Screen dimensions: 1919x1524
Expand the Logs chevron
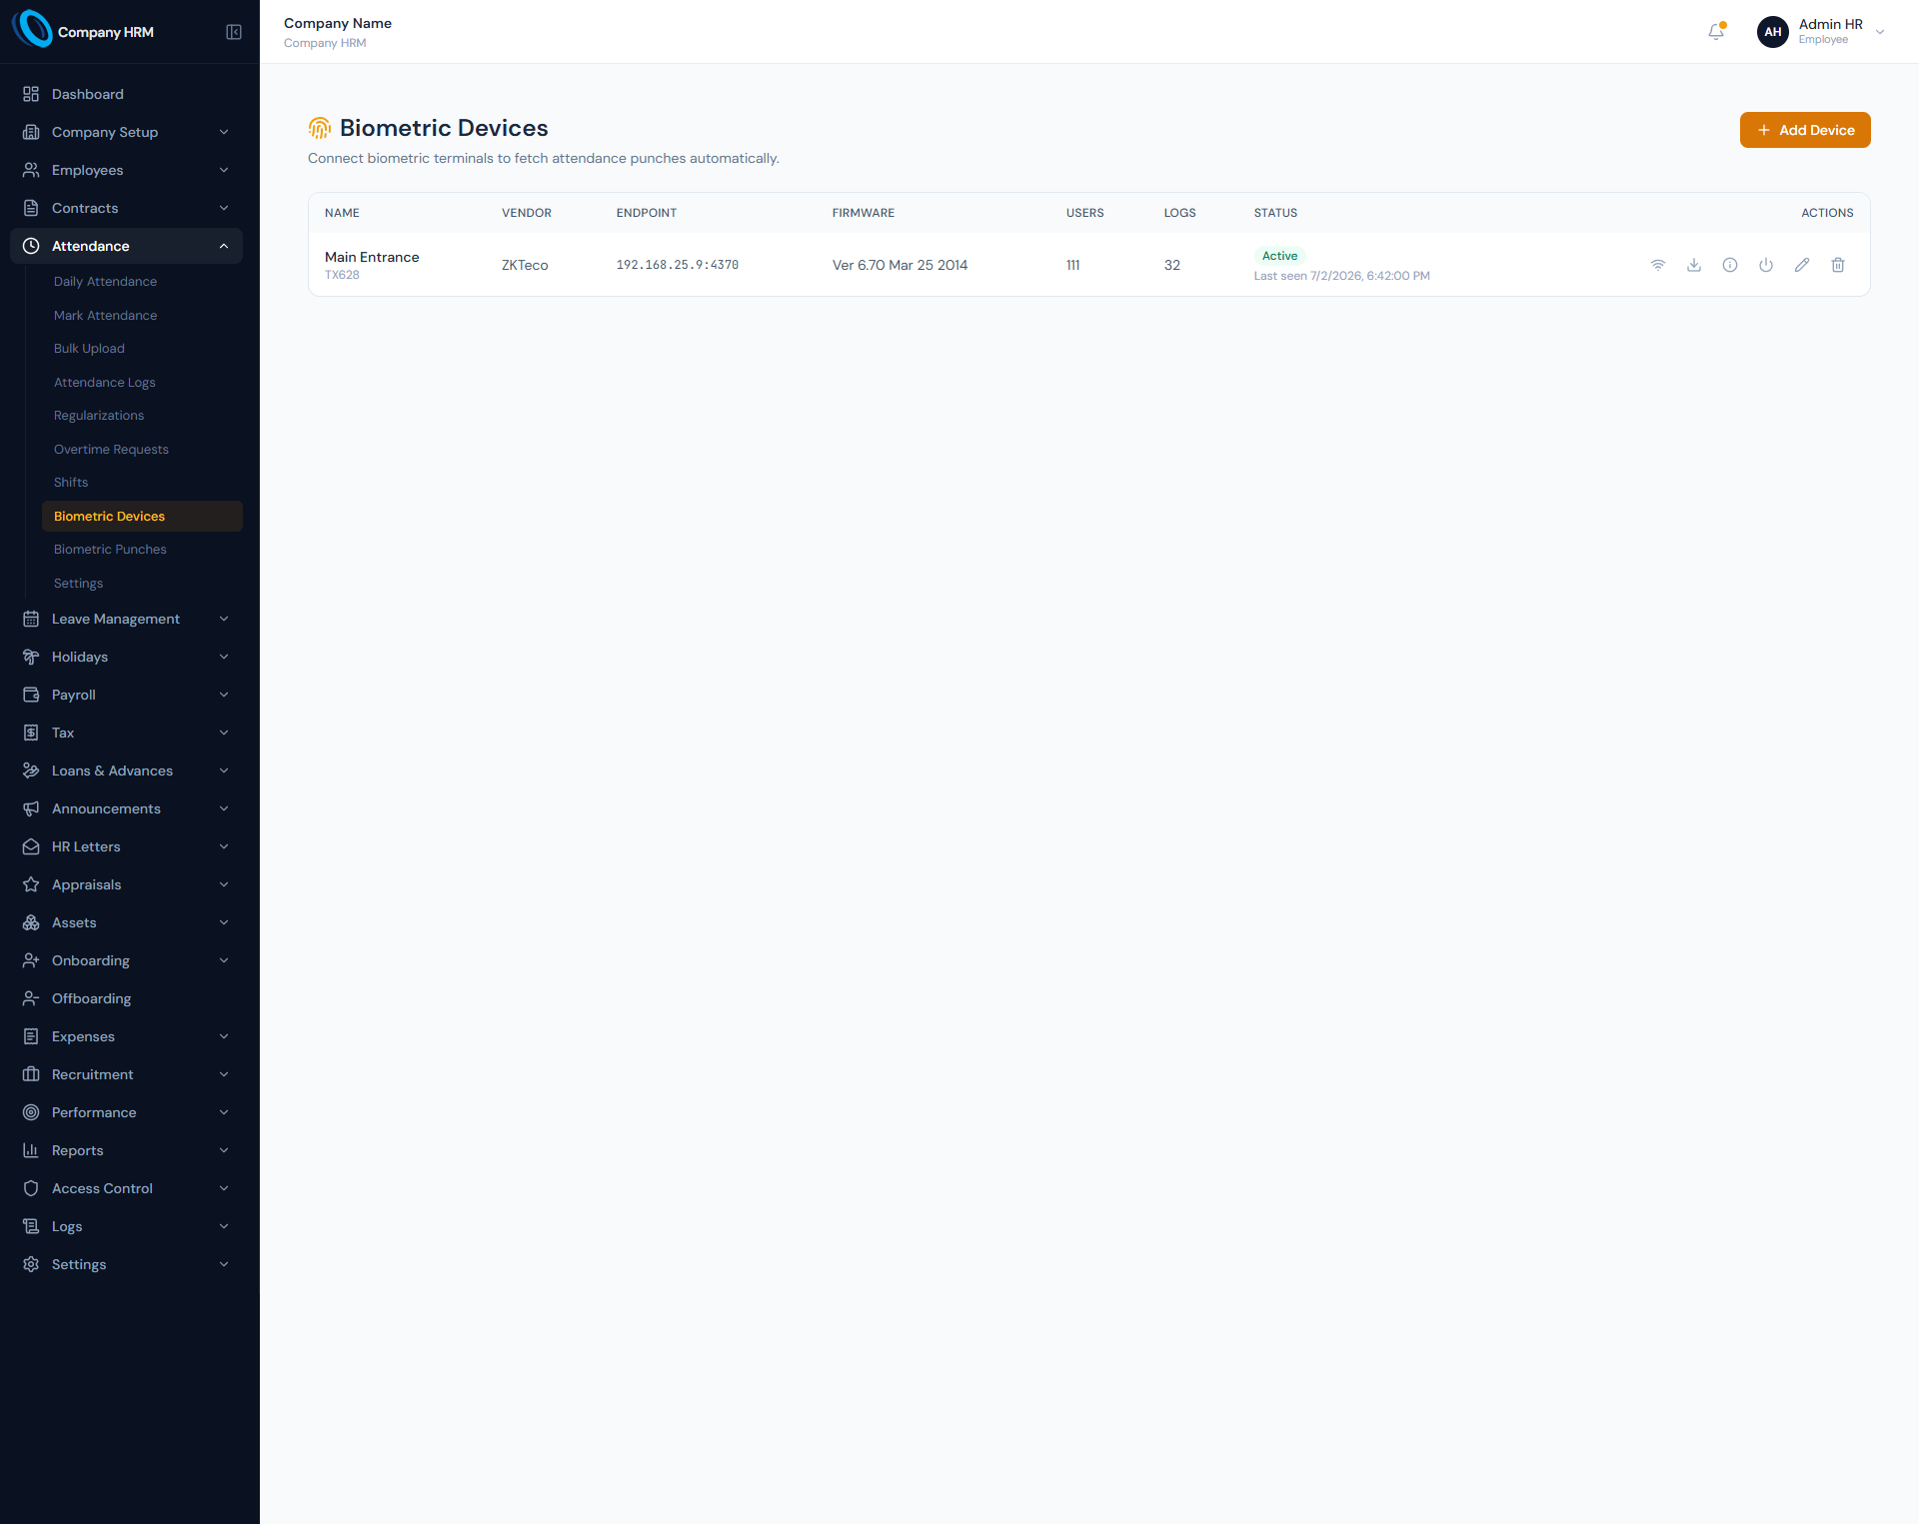(x=224, y=1226)
